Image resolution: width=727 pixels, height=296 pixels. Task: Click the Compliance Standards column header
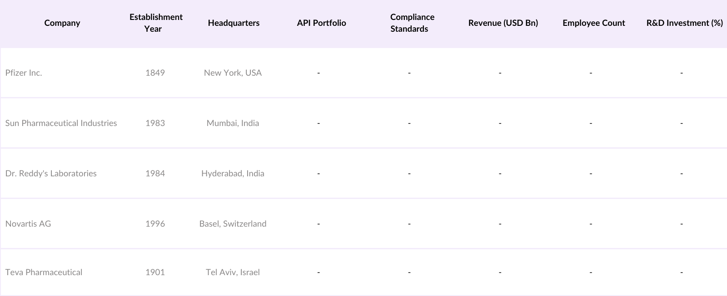(412, 23)
